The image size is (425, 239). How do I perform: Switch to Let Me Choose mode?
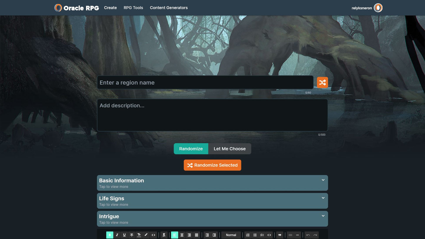(229, 149)
